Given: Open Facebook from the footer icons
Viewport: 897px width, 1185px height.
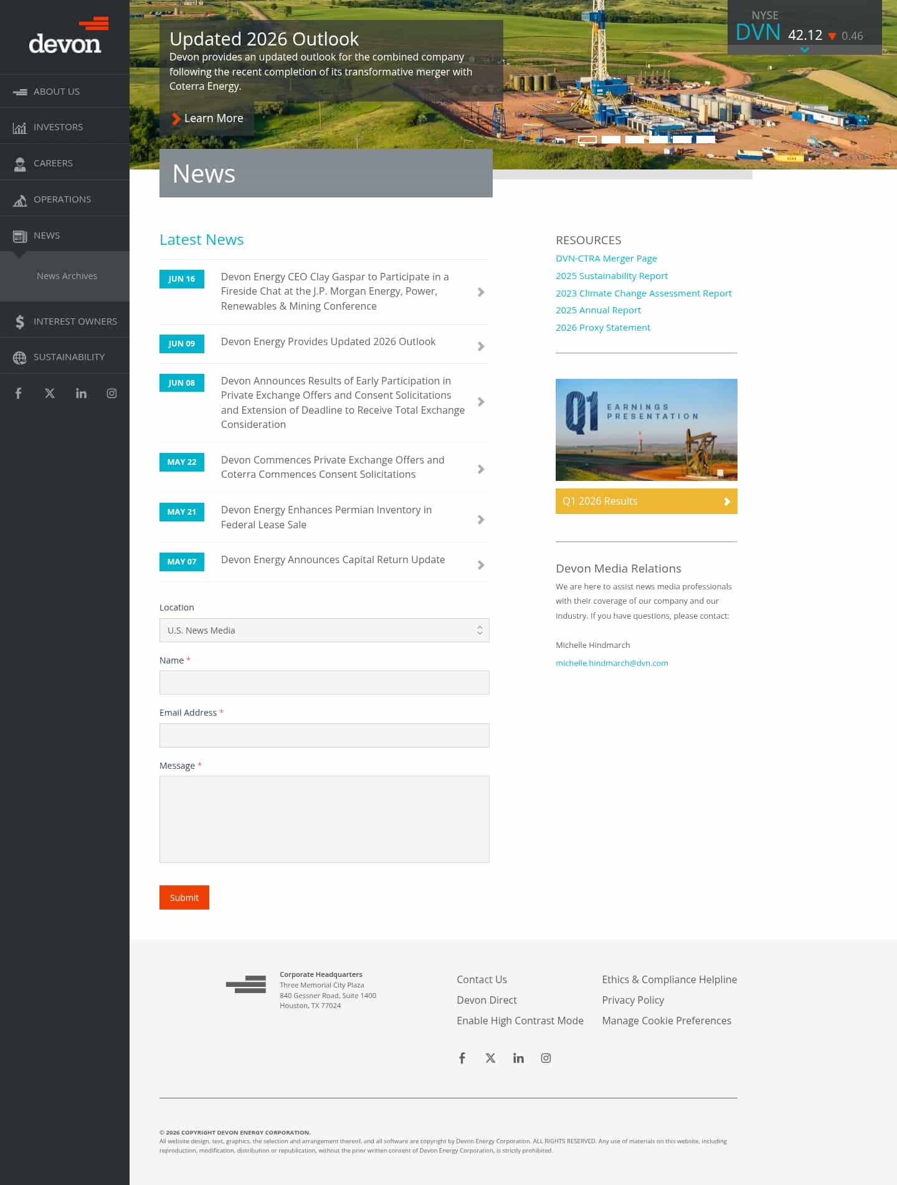Looking at the screenshot, I should point(462,1058).
